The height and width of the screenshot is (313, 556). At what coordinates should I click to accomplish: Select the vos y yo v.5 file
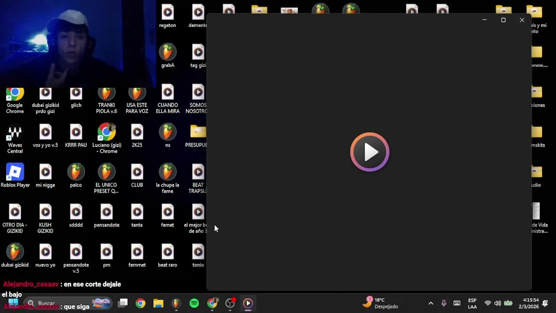click(x=45, y=136)
